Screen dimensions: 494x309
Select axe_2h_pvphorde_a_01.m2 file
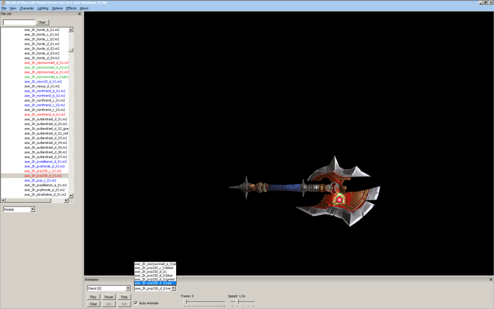[44, 190]
